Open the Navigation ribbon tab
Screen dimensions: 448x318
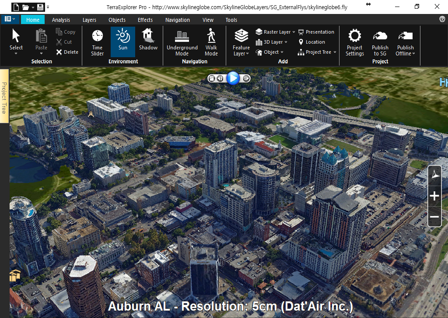pyautogui.click(x=178, y=20)
